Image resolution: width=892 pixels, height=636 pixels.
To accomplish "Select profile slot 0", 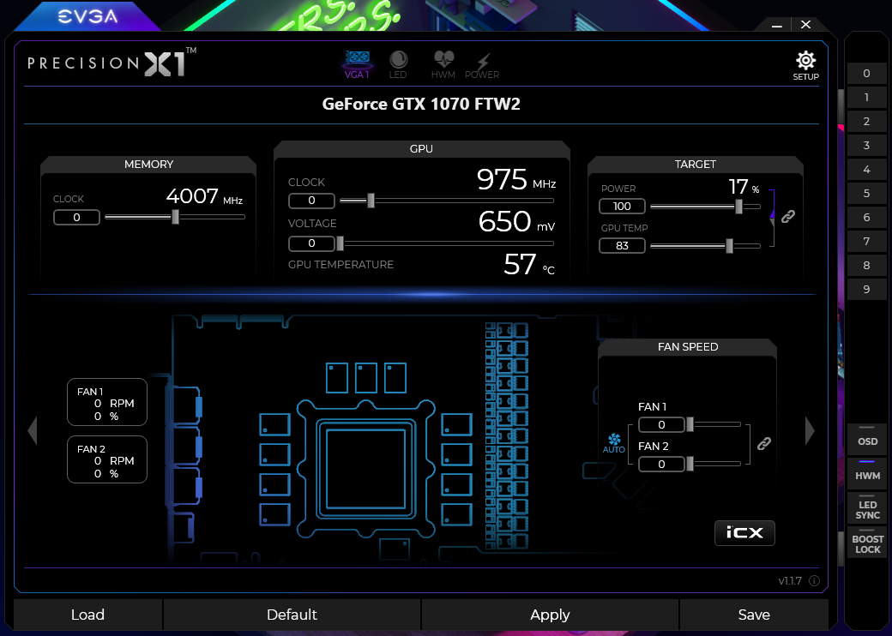I will 866,74.
